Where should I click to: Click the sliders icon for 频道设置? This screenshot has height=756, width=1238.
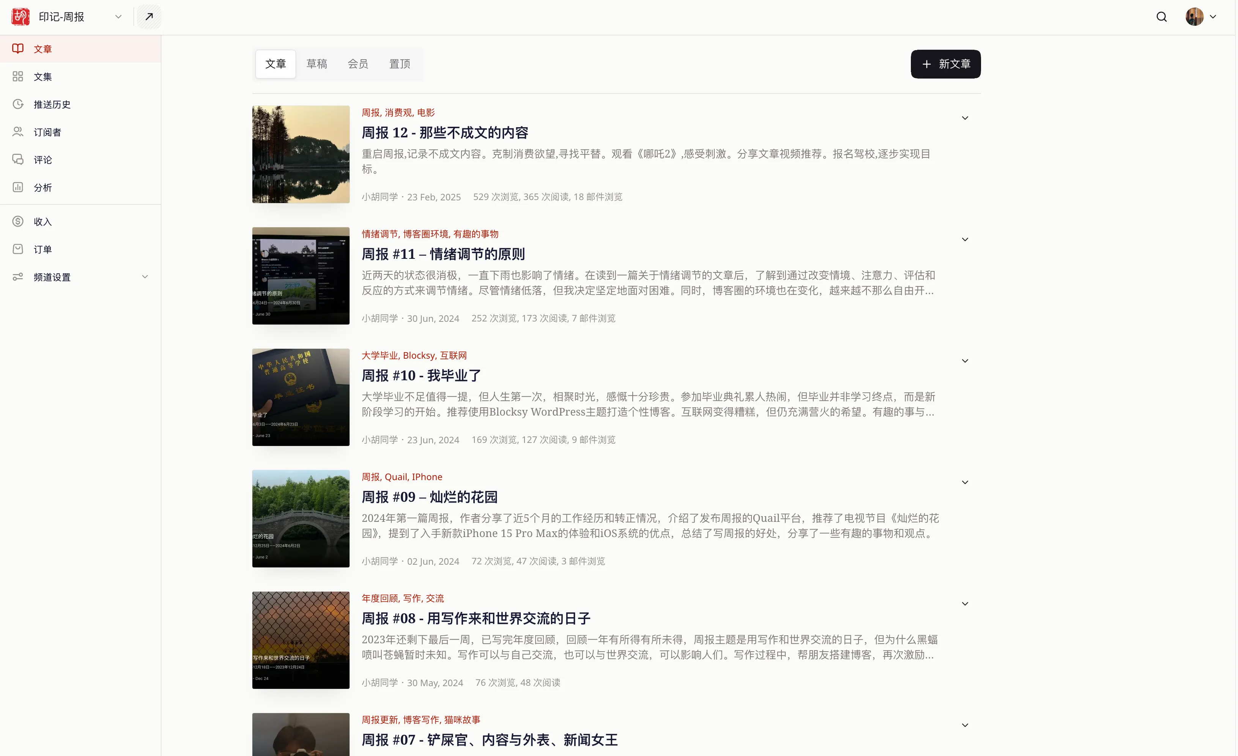18,277
